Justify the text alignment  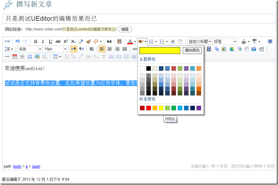[x=125, y=49]
